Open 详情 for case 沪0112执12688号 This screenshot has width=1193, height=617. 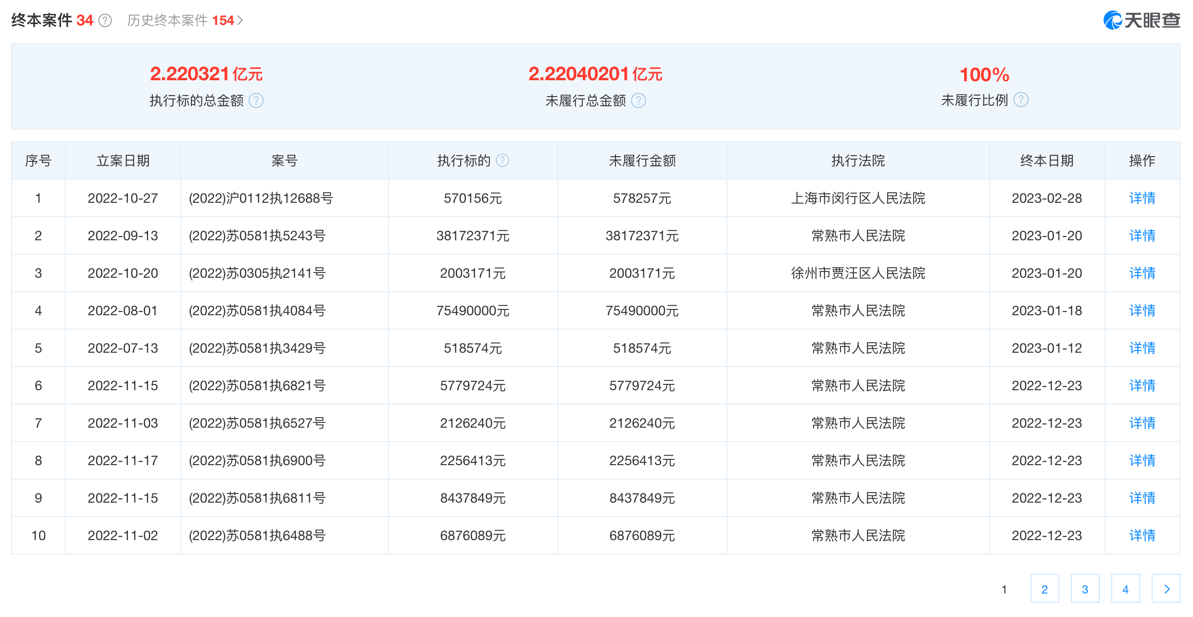coord(1142,198)
